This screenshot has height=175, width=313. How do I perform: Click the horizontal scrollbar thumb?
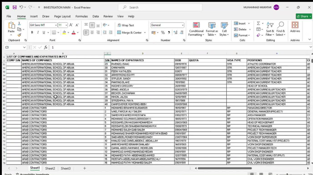pos(225,168)
